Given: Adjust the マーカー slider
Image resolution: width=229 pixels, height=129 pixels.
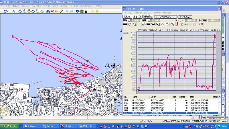Looking at the screenshot, I should pyautogui.click(x=191, y=20).
